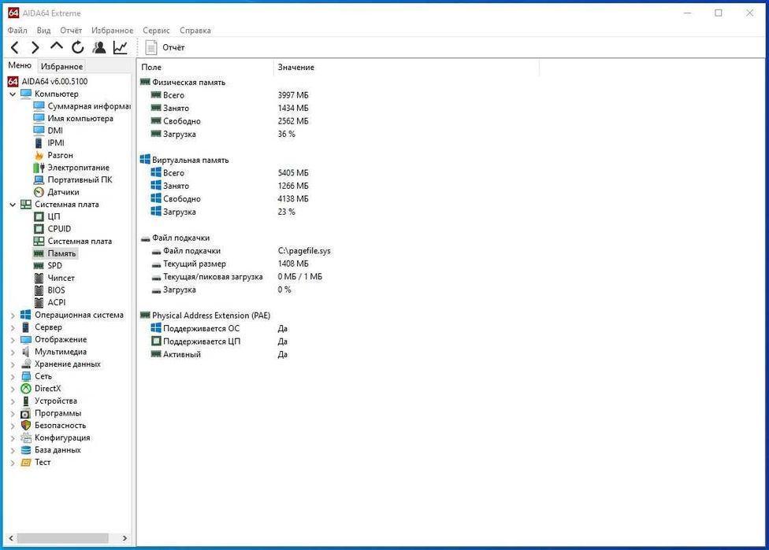The height and width of the screenshot is (550, 769).
Task: Open the Отчёт menu in menu bar
Action: [x=71, y=31]
